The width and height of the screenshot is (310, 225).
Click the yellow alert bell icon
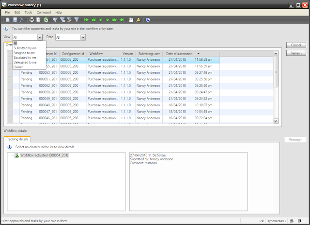tap(138, 20)
